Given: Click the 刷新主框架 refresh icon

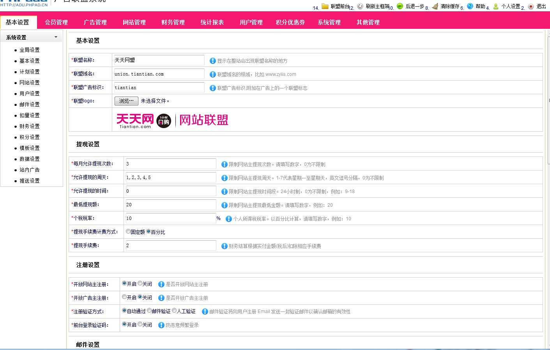Looking at the screenshot, I should coord(360,6).
